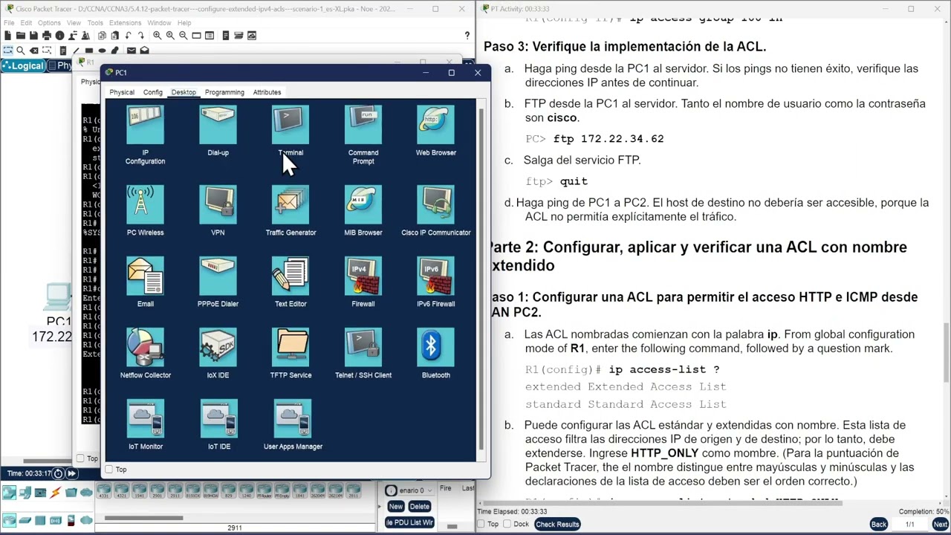Enable the Dock checkbox in PT Activity
Viewport: 951px width, 535px height.
[506, 524]
